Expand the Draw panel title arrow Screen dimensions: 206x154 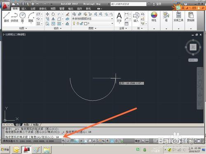(26, 28)
